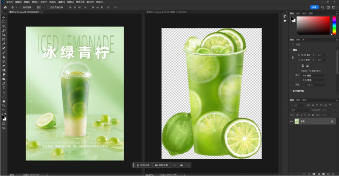Switch to the 通道 tab in layers panel

pyautogui.click(x=298, y=100)
